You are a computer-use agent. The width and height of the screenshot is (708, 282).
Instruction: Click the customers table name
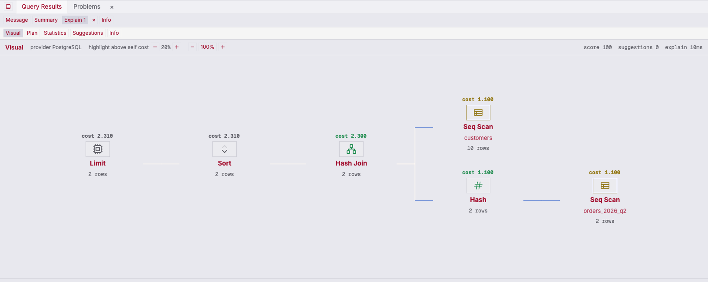pyautogui.click(x=478, y=138)
